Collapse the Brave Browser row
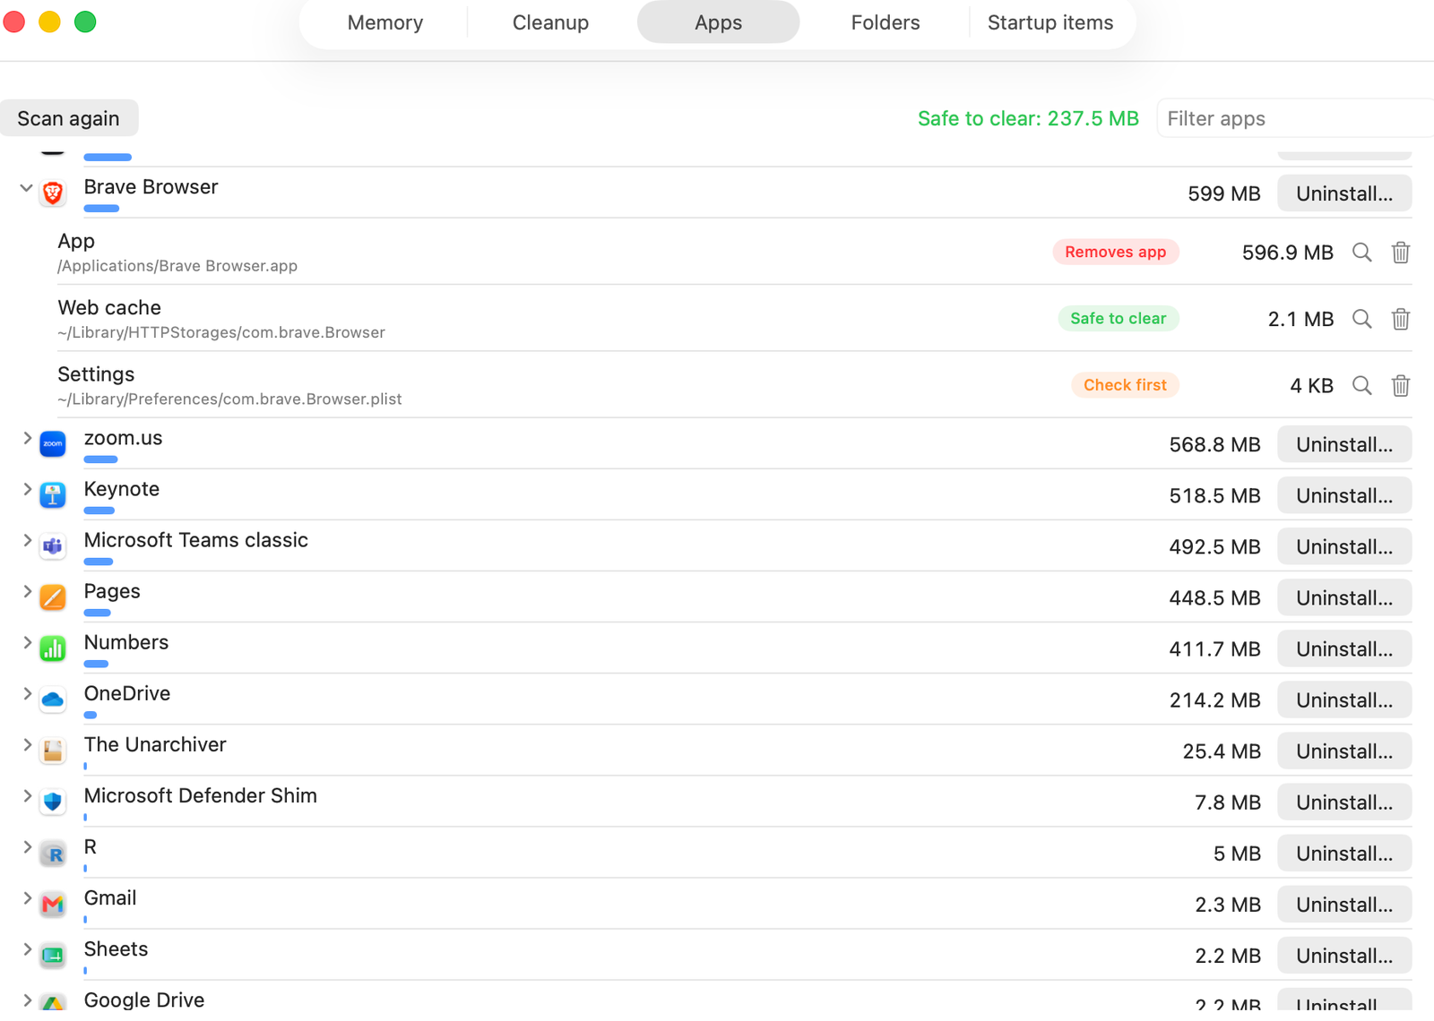This screenshot has height=1021, width=1434. click(x=26, y=188)
